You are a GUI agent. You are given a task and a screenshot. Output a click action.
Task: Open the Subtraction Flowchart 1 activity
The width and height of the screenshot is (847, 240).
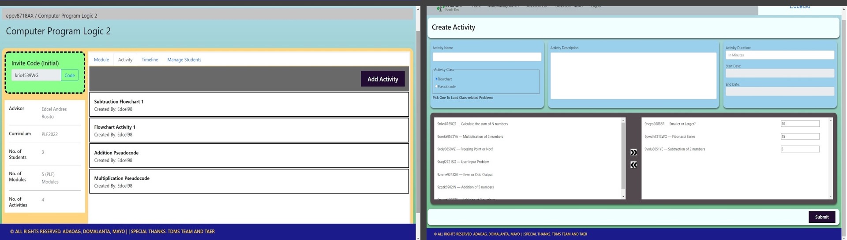coord(249,105)
